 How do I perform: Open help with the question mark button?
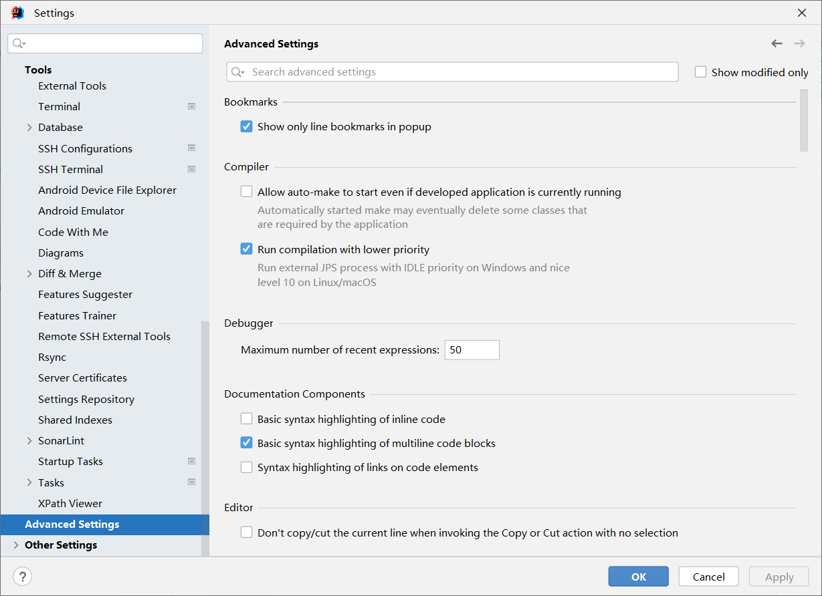pos(22,577)
